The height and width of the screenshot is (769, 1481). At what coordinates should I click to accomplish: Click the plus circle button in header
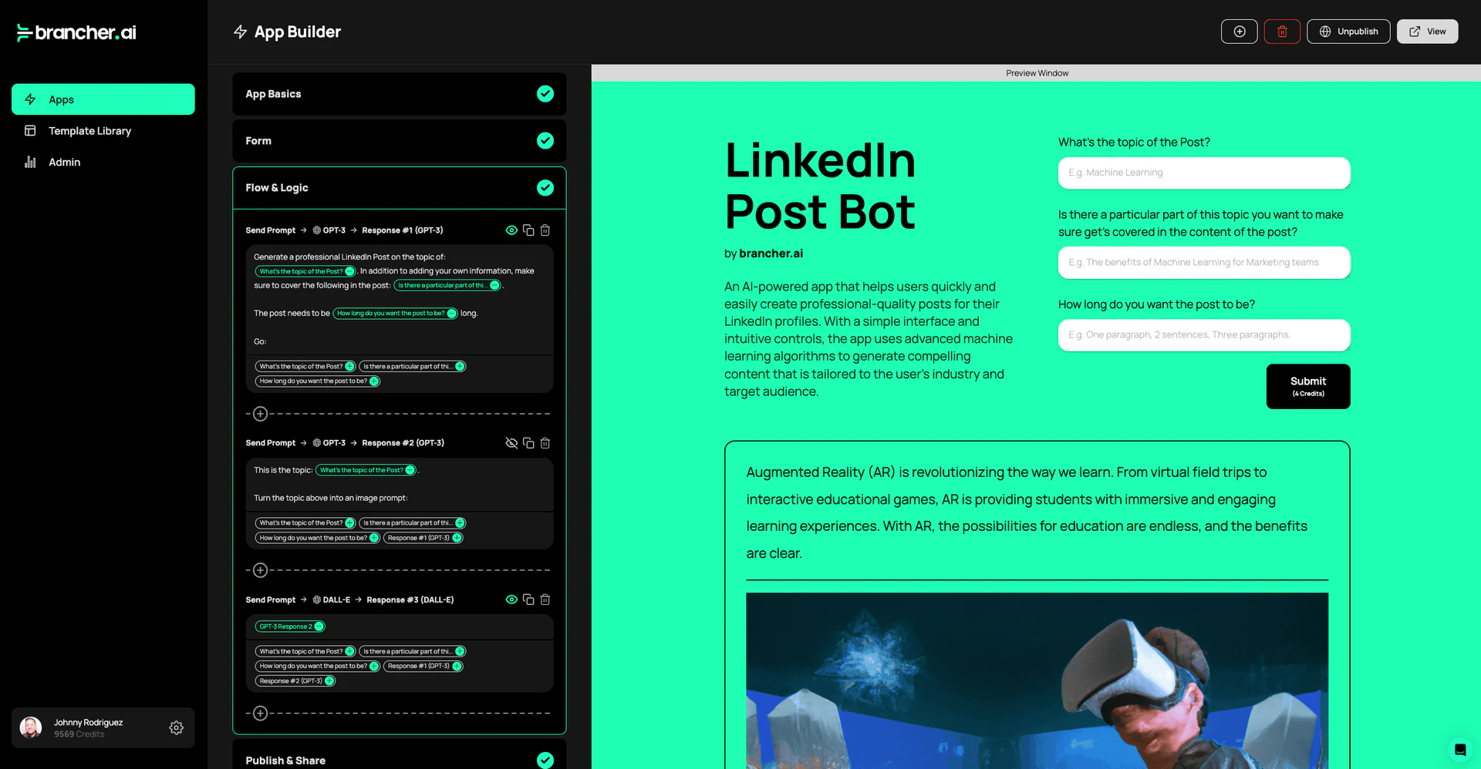[x=1239, y=32]
